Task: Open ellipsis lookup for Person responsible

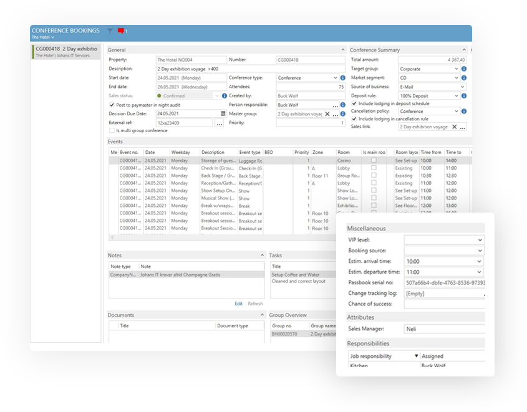Action: [335, 105]
